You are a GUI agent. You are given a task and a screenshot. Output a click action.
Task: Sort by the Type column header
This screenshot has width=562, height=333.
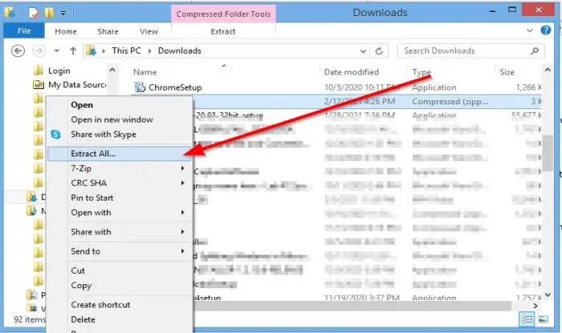click(x=421, y=72)
